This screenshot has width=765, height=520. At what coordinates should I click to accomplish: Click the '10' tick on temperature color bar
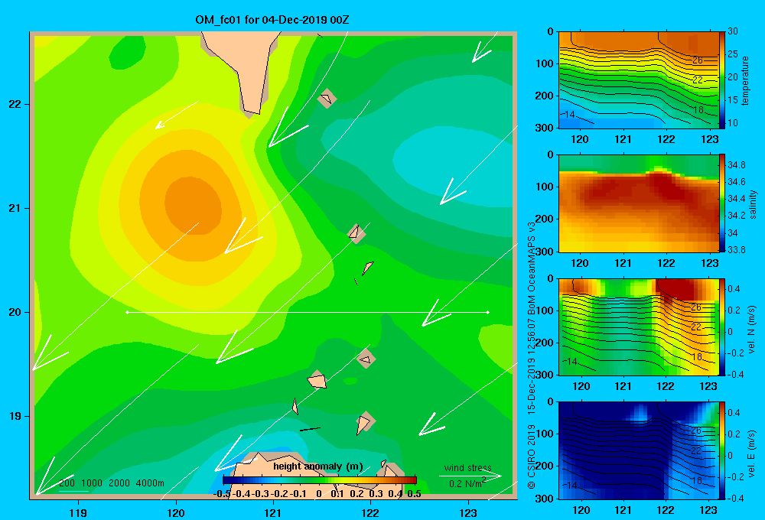732,123
